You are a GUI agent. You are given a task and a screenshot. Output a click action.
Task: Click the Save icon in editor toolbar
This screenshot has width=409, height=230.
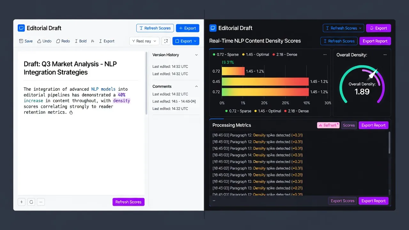pyautogui.click(x=21, y=41)
